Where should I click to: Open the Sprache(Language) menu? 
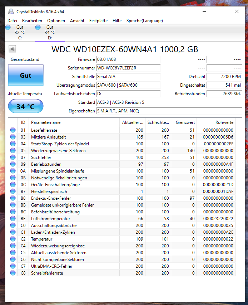pyautogui.click(x=144, y=21)
